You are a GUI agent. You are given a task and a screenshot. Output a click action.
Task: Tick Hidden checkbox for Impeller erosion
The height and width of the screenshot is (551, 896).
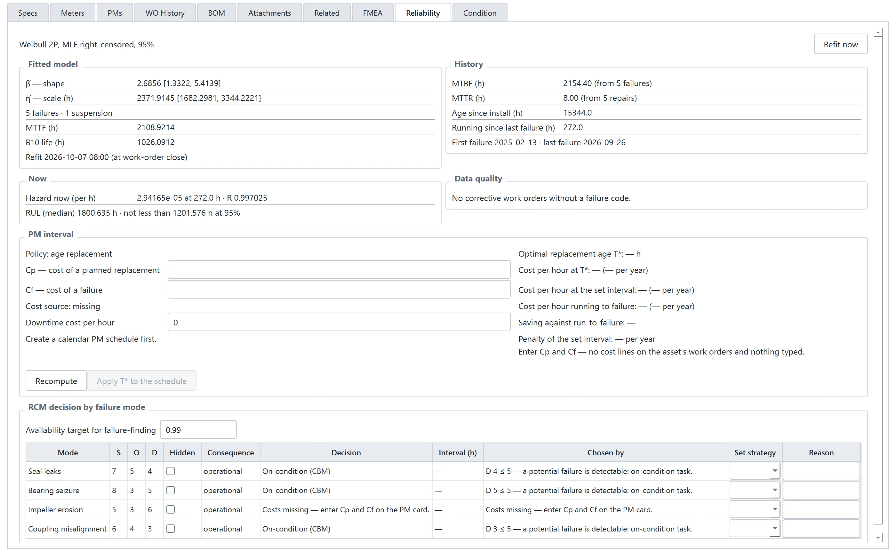click(x=171, y=509)
